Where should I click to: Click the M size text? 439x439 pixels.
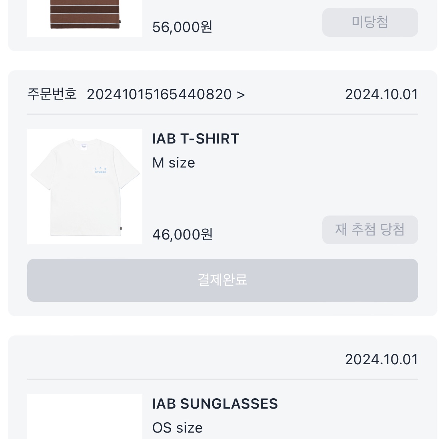click(x=174, y=163)
